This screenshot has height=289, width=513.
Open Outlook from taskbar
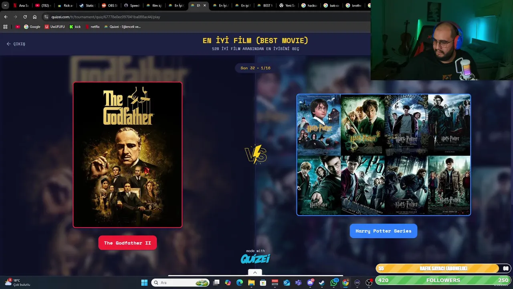[x=287, y=283]
